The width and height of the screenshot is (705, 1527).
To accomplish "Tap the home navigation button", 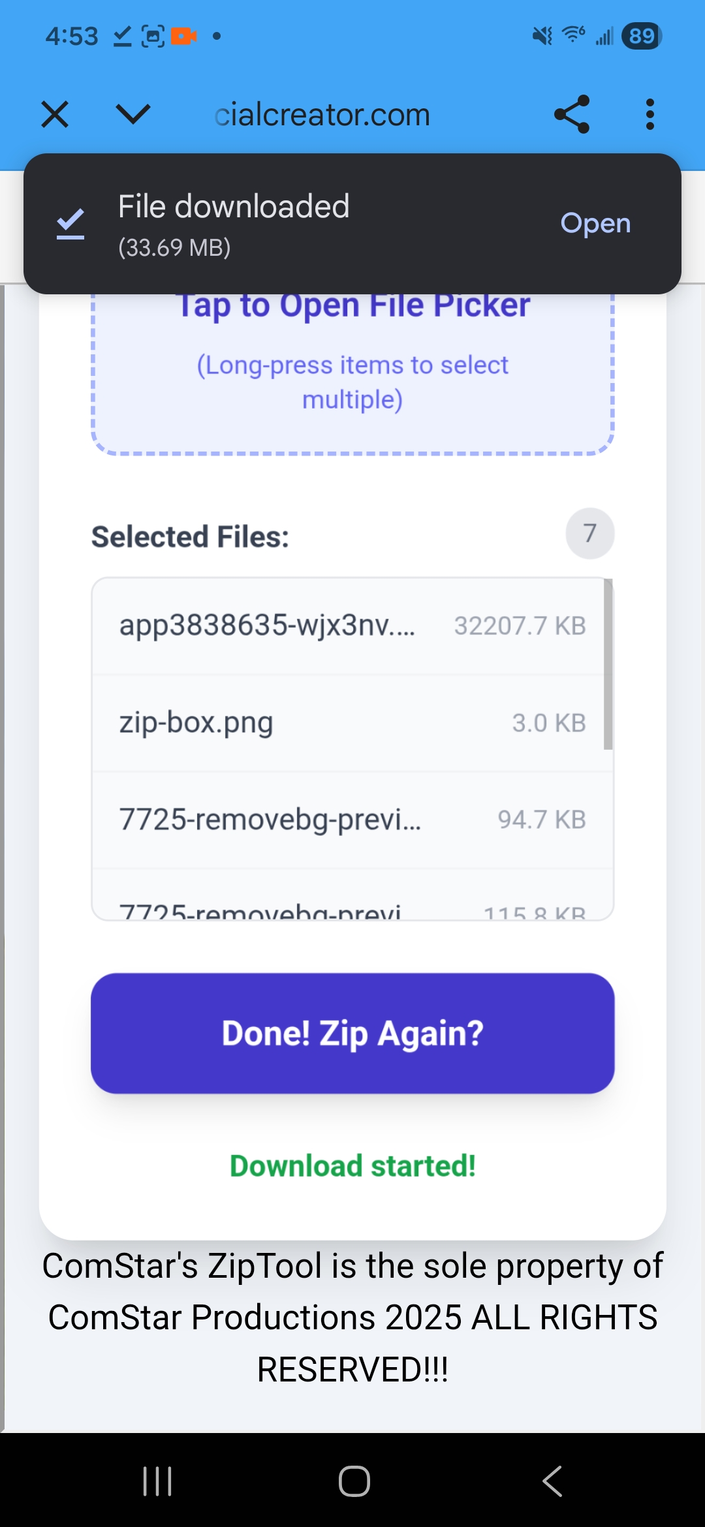I will point(352,1480).
